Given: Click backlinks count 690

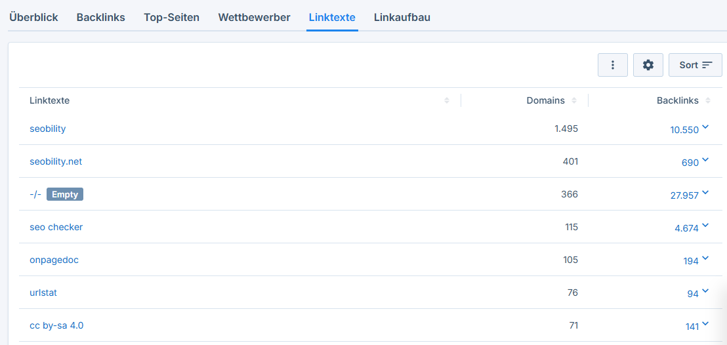Looking at the screenshot, I should pos(690,163).
